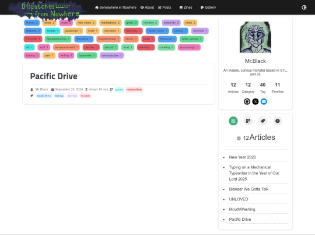The image size is (315, 236).
Task: Select the honesty 2 tag
Action: (x=150, y=23)
